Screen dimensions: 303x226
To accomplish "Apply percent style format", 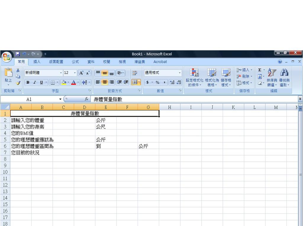I will coord(158,83).
